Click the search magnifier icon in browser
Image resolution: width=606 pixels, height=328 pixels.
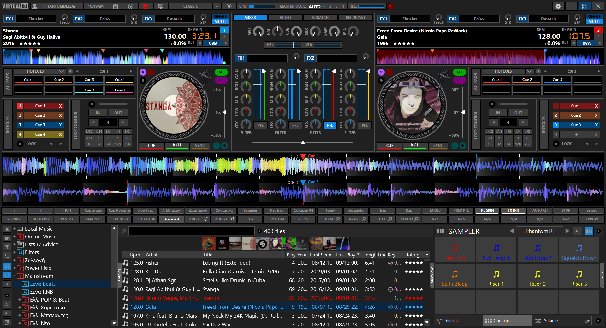[124, 231]
